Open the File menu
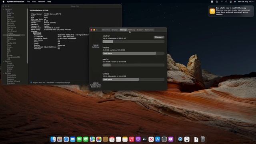The image size is (256, 144). click(28, 2)
